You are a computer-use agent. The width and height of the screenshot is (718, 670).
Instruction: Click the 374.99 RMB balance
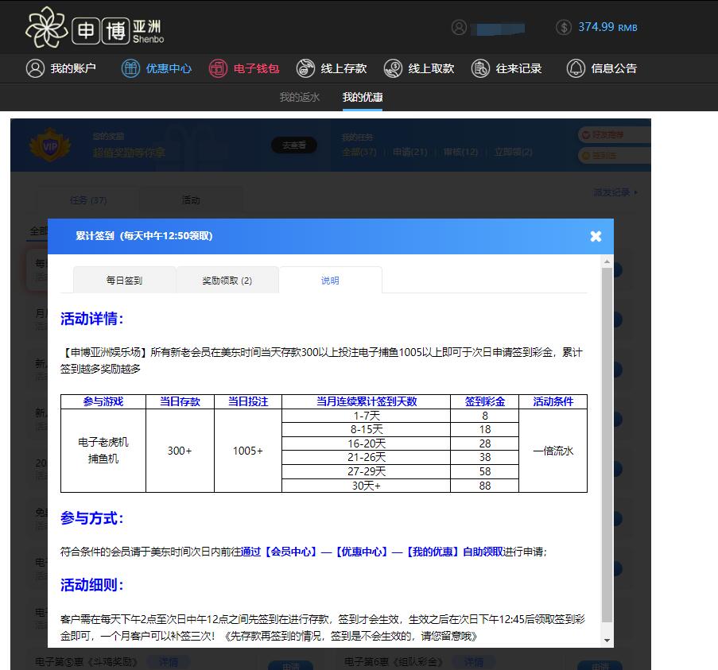(607, 28)
